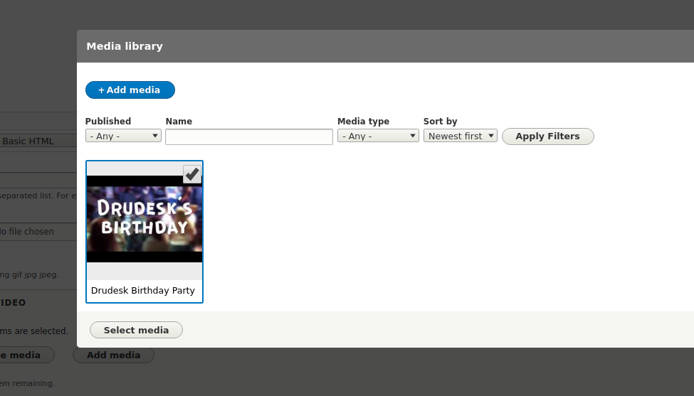694x396 pixels.
Task: Select the Drudesk's Birthday video thumbnail
Action: click(x=144, y=219)
